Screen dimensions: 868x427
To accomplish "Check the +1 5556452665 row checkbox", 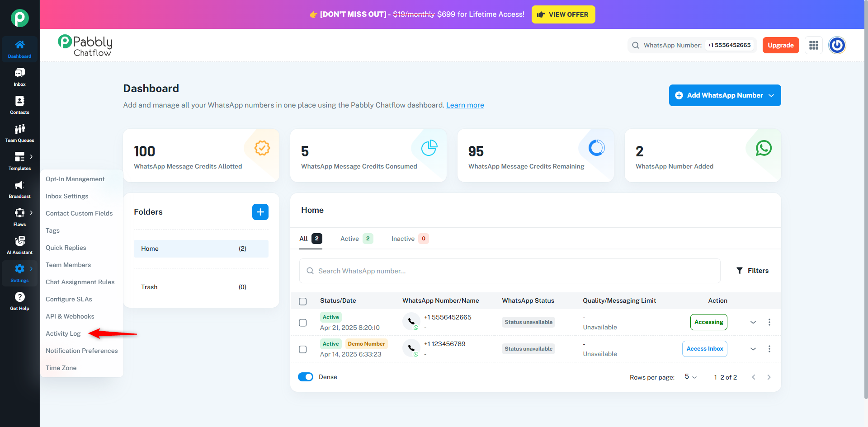I will (x=303, y=323).
